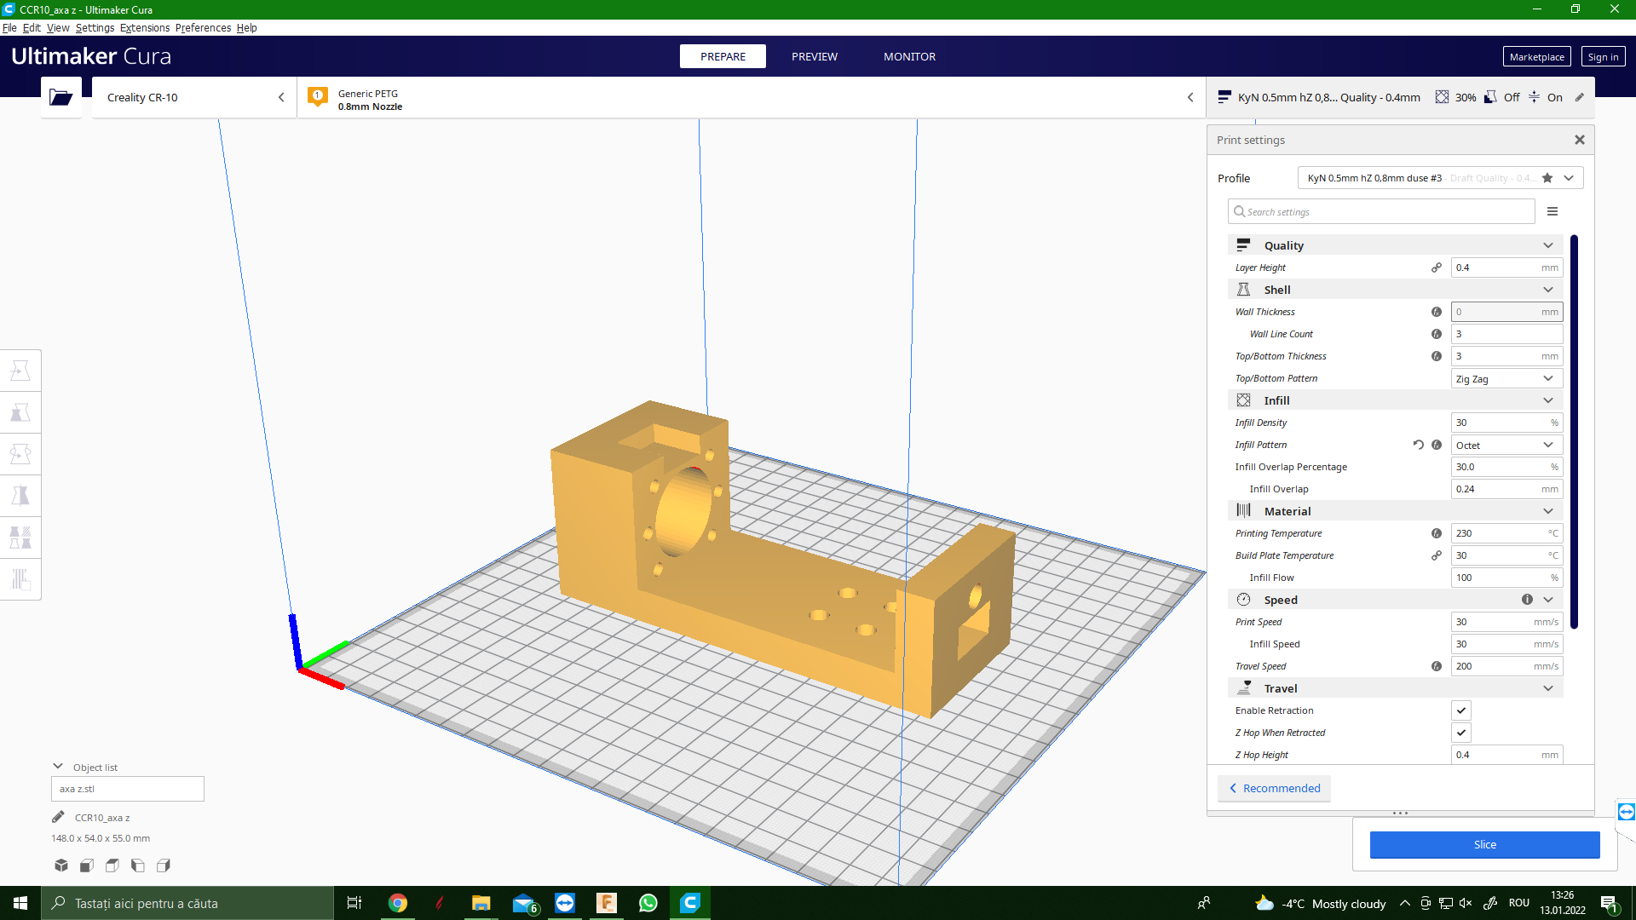Toggle Z Hop When Retracted checkbox
The height and width of the screenshot is (920, 1636).
(x=1460, y=733)
